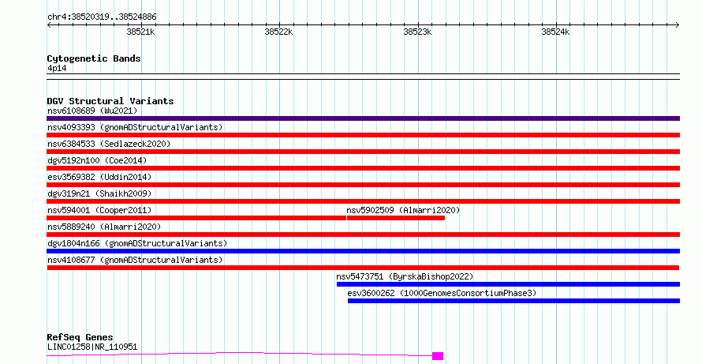Image resolution: width=702 pixels, height=364 pixels.
Task: Click the 38521k ruler position label
Action: tap(140, 32)
